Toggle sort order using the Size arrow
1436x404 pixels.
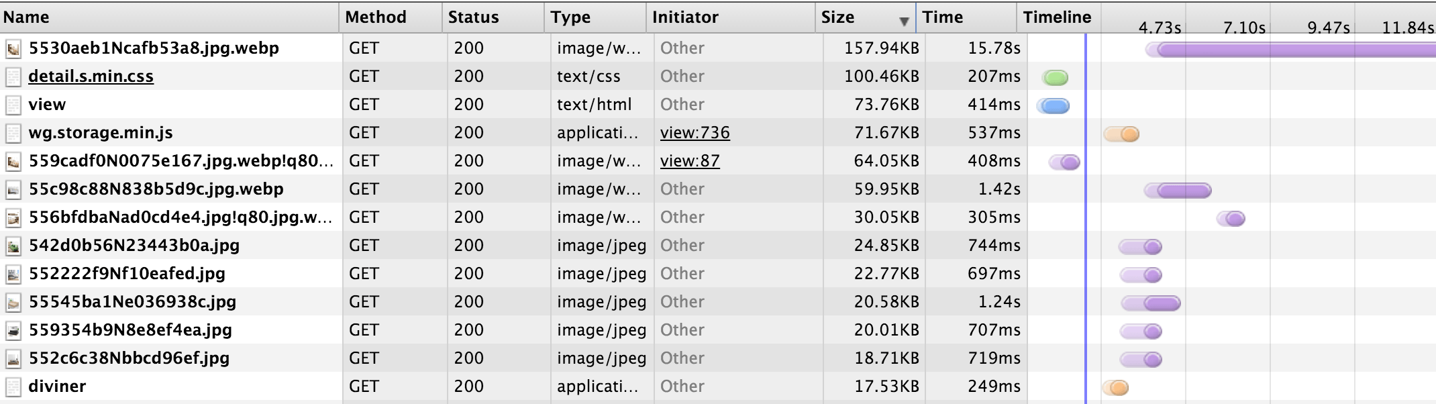pos(904,21)
